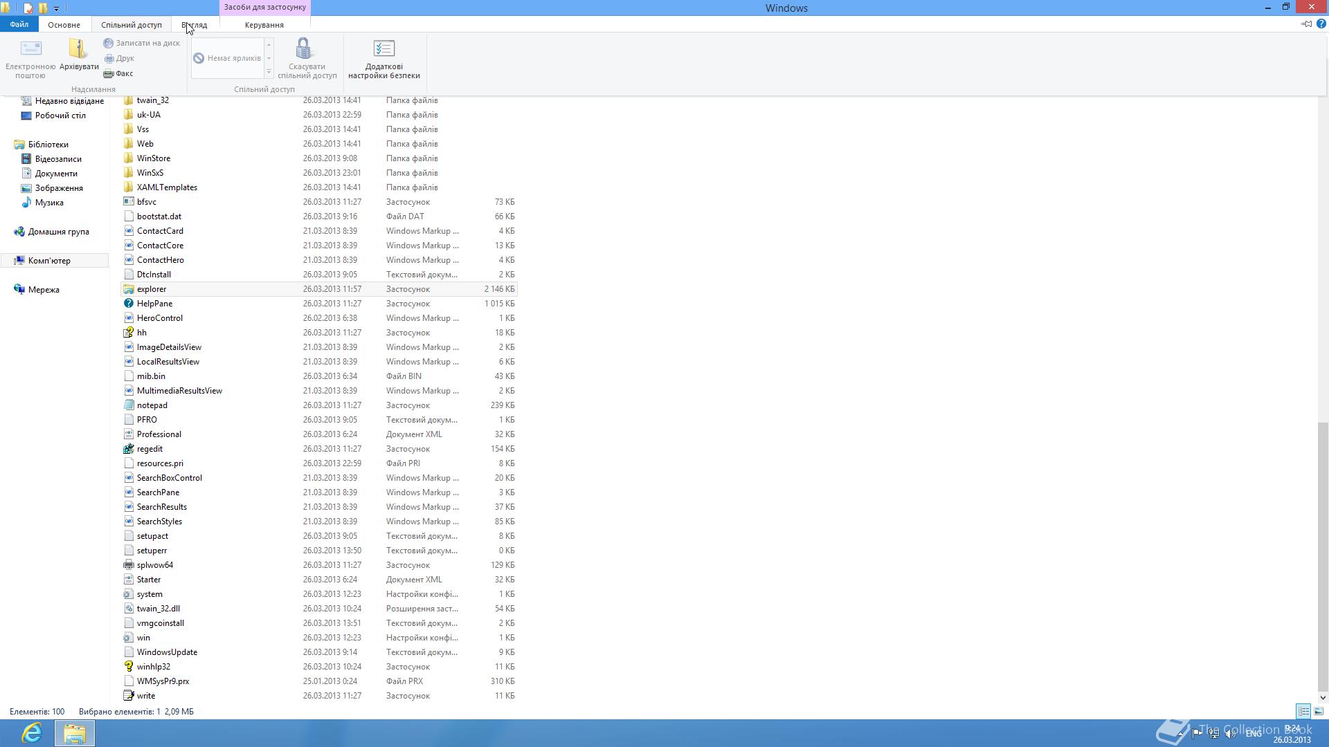Select Бібліотеки in navigation pane
This screenshot has width=1329, height=747.
click(x=48, y=145)
